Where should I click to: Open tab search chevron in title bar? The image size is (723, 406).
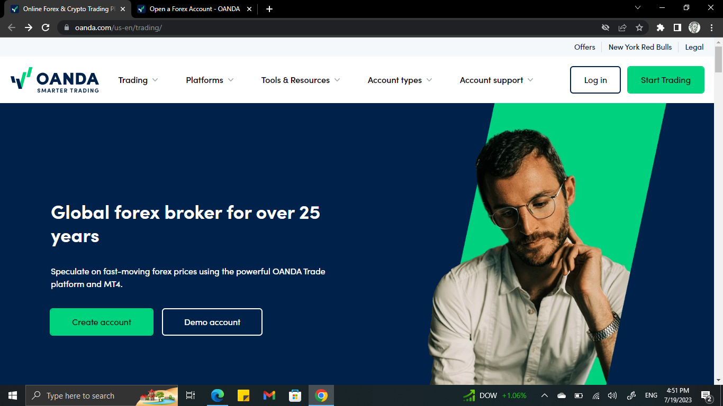point(637,8)
